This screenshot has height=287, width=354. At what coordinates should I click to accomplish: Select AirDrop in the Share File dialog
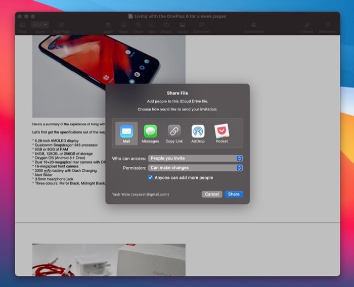click(198, 133)
